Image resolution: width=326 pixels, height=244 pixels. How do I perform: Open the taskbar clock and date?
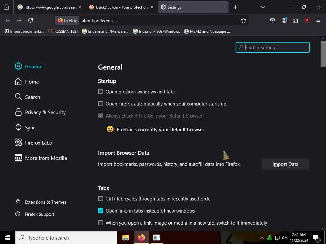pos(299,238)
